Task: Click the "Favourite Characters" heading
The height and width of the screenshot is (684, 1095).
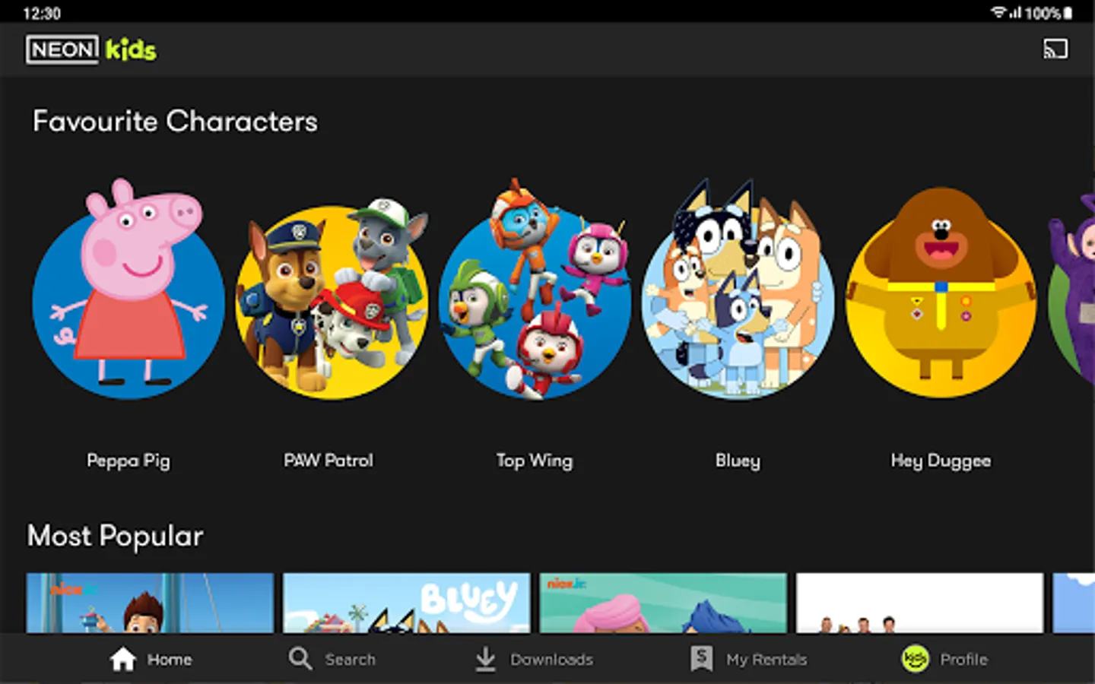Action: 175,122
